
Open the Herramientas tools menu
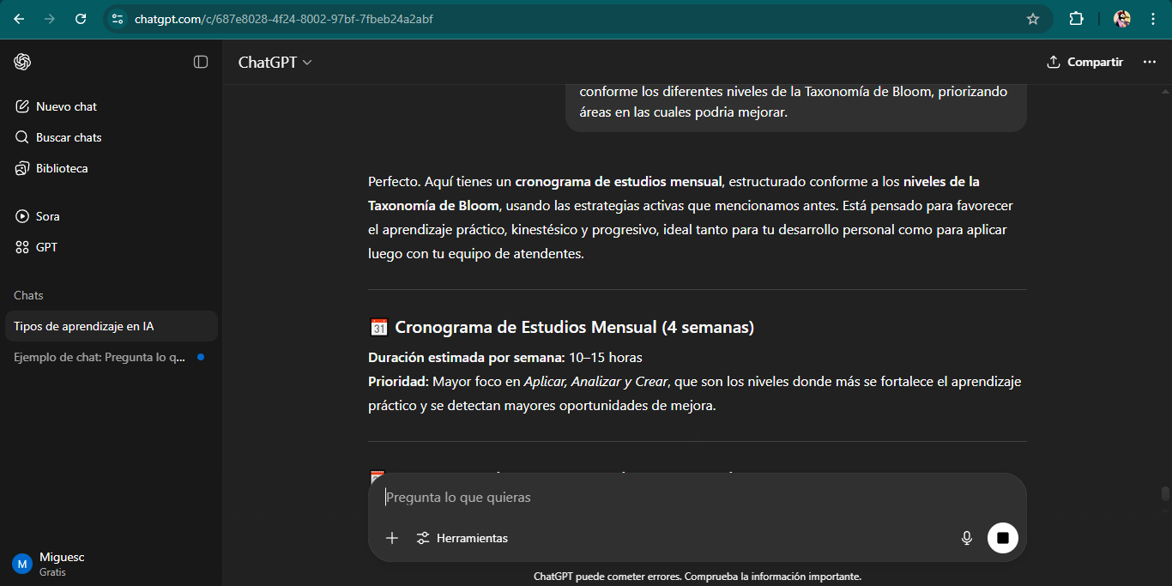point(462,538)
